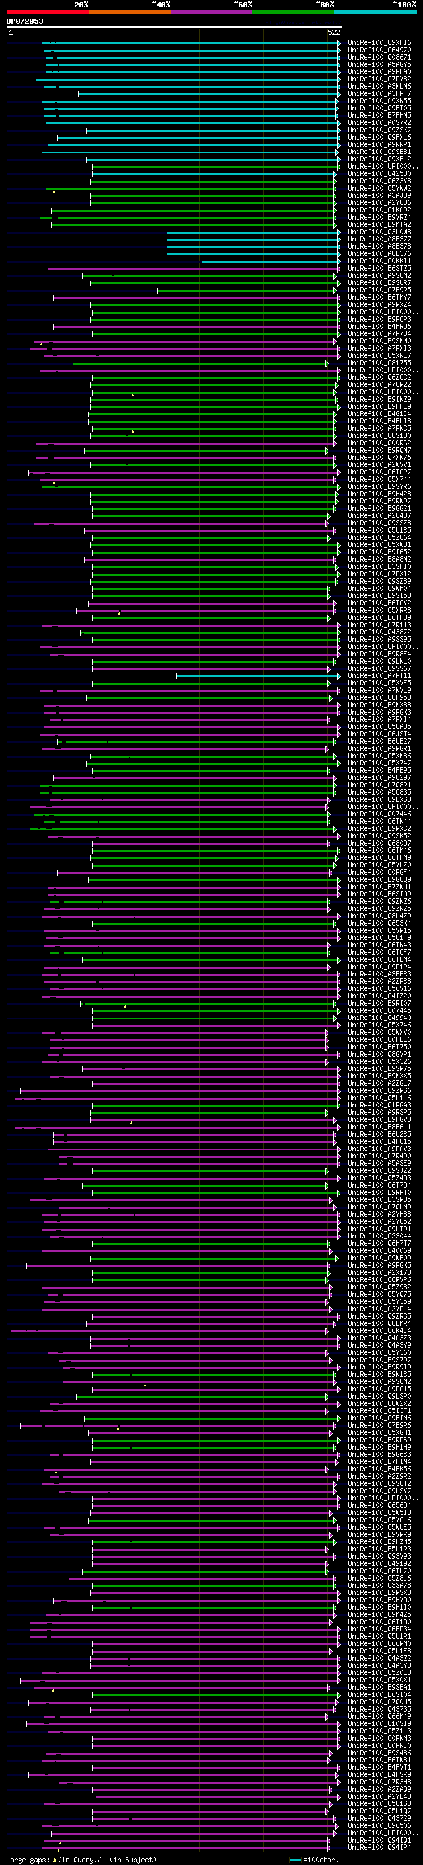This screenshot has width=423, height=1865.
Task: Click the label UniRef100_B4FRD6
Action: (x=379, y=327)
